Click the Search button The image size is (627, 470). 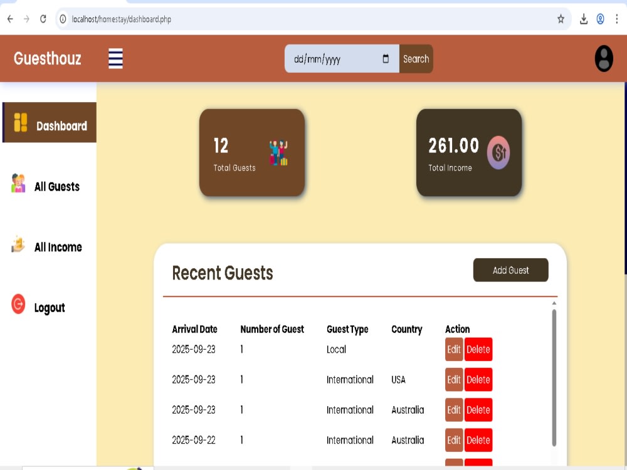416,59
